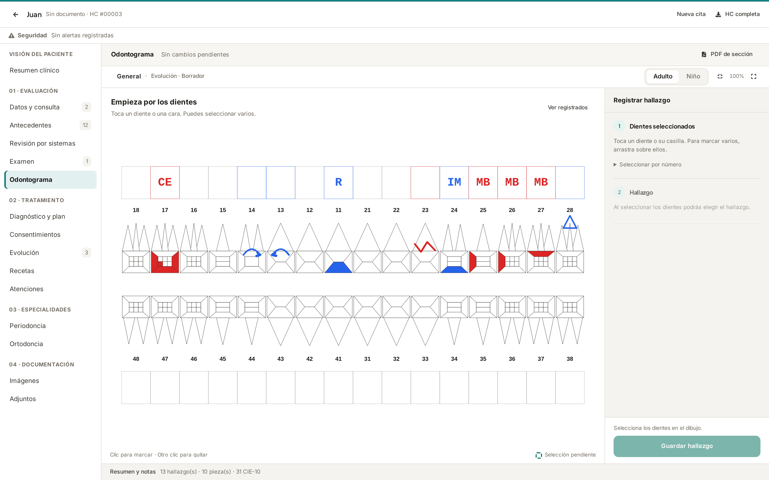
Task: Click the R box for tooth 11
Action: tap(338, 183)
